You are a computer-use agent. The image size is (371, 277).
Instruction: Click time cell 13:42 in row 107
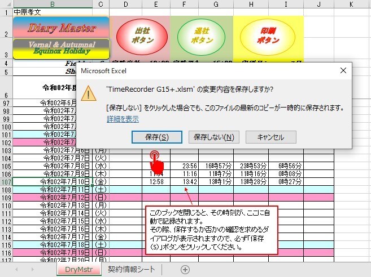pos(184,182)
